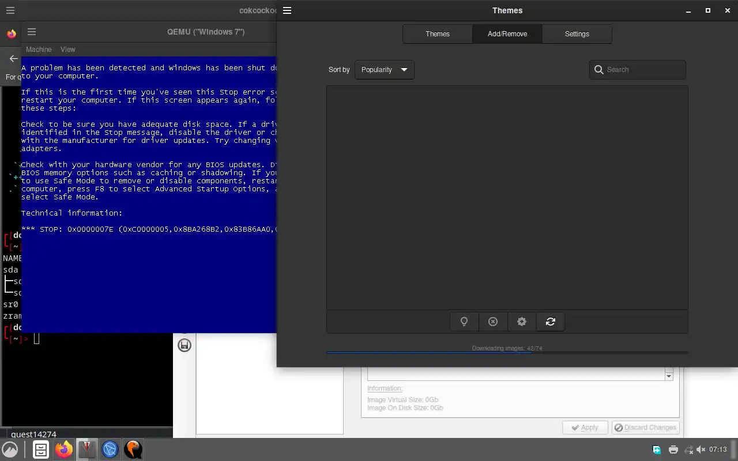Click the Downloading images progress bar
Image resolution: width=738 pixels, height=461 pixels.
tap(507, 352)
